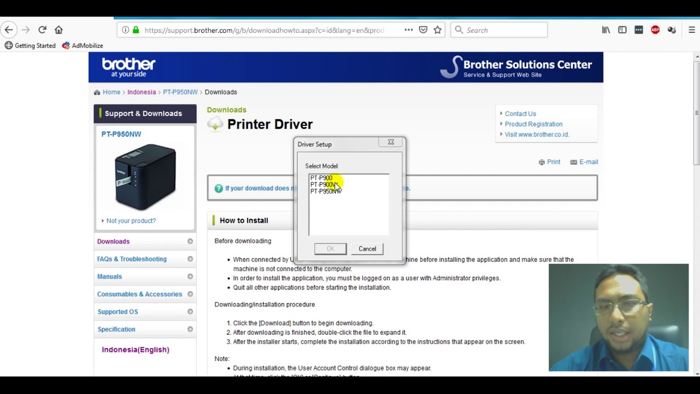This screenshot has width=700, height=394.
Task: Click the PT-P950NW printer product image
Action: coord(145,177)
